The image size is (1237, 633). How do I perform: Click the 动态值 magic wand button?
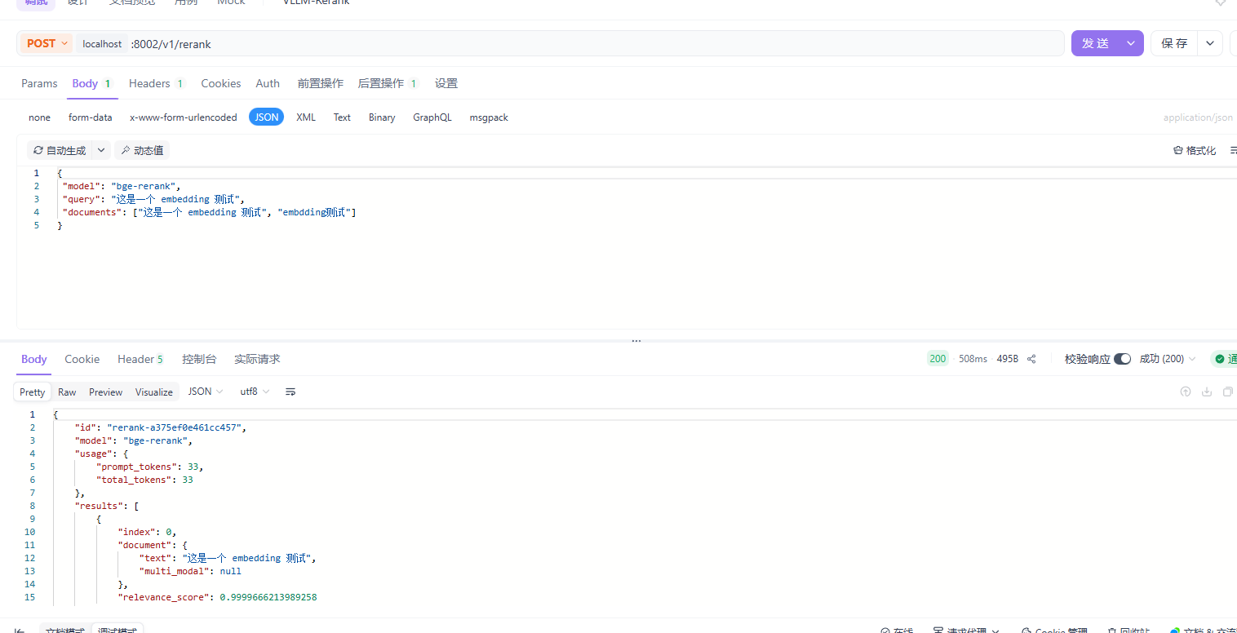(142, 150)
